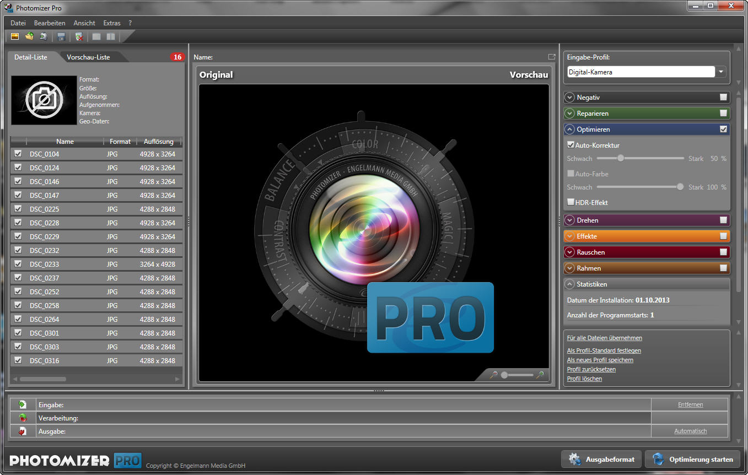Switch to single view toolbar icon
The width and height of the screenshot is (748, 475).
coord(96,37)
